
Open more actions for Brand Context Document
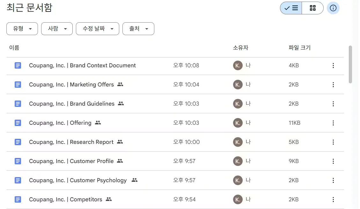(333, 65)
